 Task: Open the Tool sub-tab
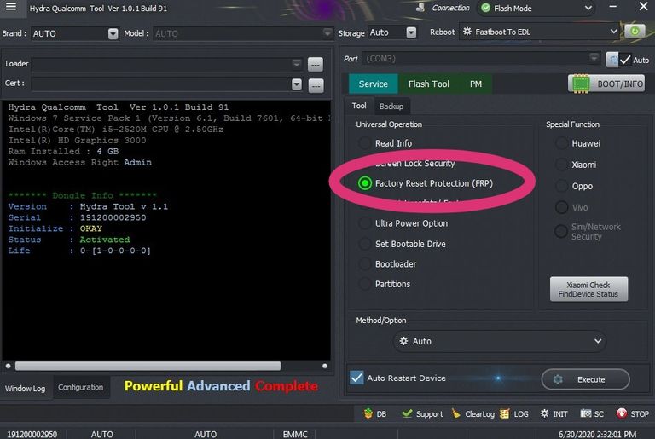(359, 106)
